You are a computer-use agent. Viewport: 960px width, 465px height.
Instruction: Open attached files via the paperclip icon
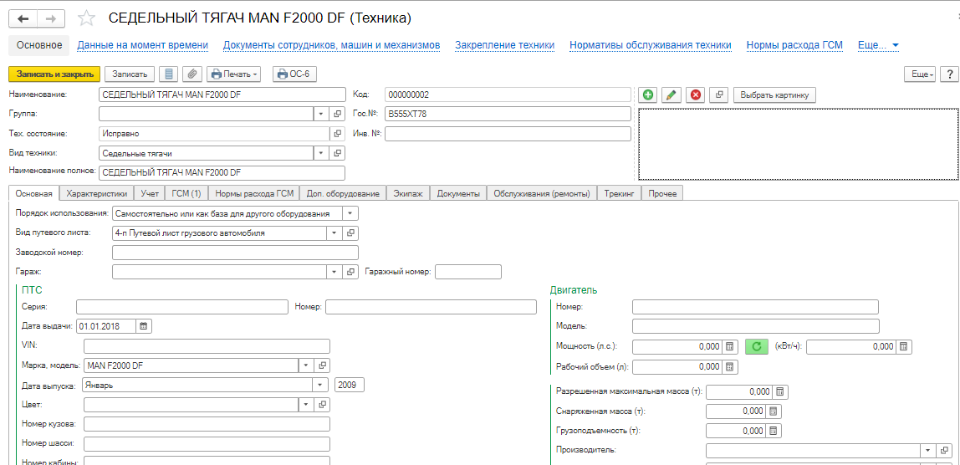tap(192, 74)
